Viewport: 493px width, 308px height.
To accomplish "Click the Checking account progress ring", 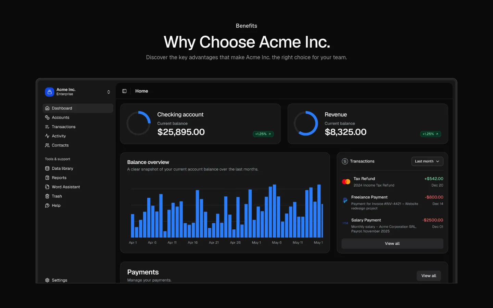I will (139, 123).
